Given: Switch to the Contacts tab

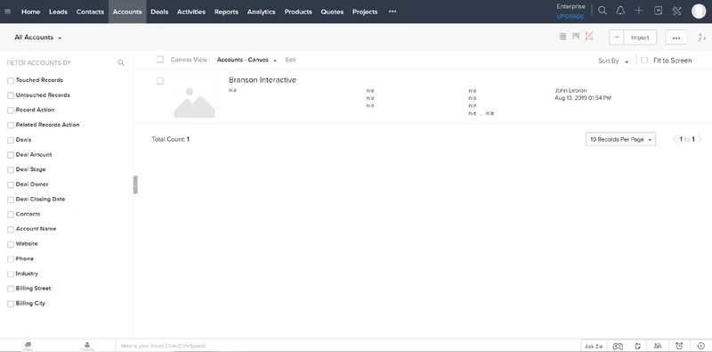Looking at the screenshot, I should (90, 12).
